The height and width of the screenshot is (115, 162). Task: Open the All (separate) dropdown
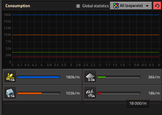131,6
